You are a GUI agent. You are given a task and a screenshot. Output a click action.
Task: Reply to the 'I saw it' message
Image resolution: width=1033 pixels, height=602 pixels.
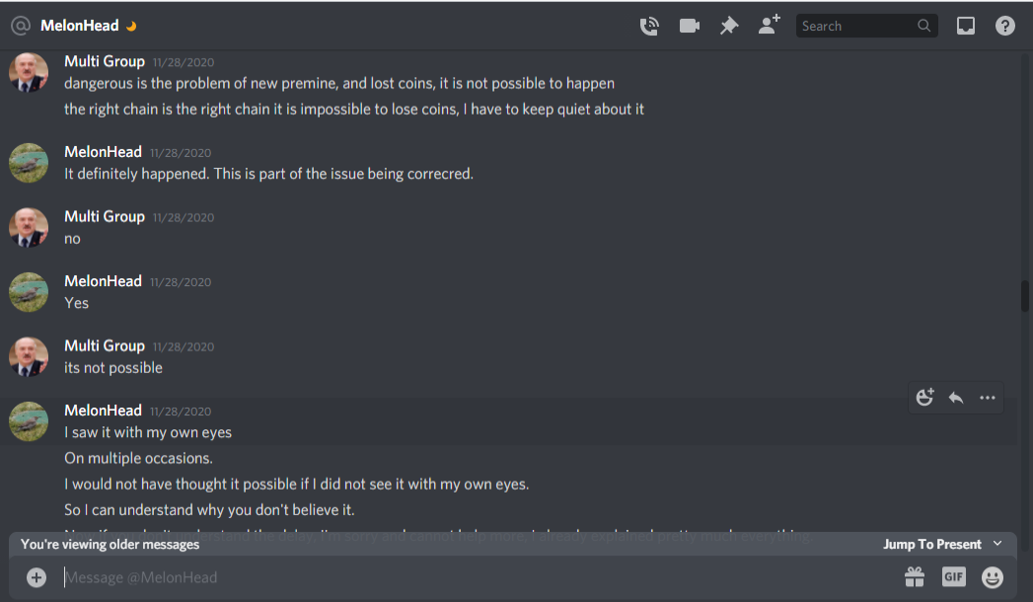[x=956, y=398]
